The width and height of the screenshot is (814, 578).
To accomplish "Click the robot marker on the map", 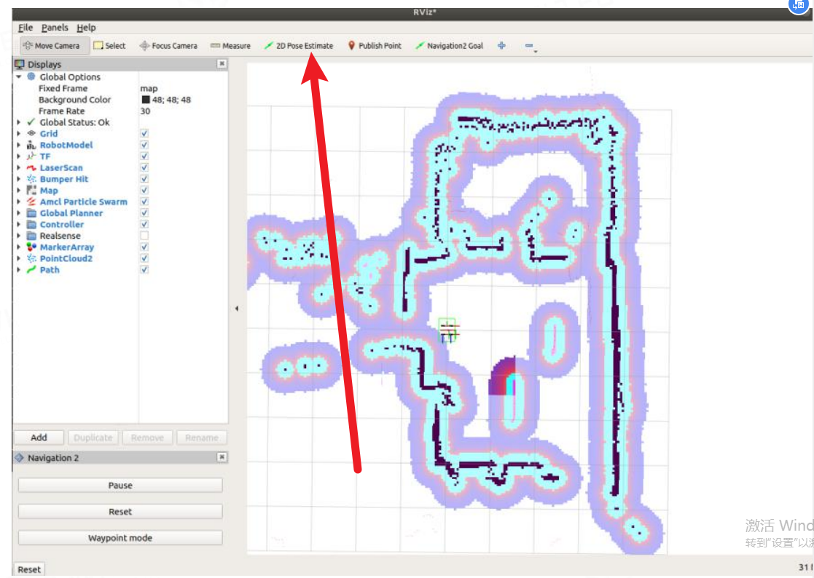I will tap(448, 330).
